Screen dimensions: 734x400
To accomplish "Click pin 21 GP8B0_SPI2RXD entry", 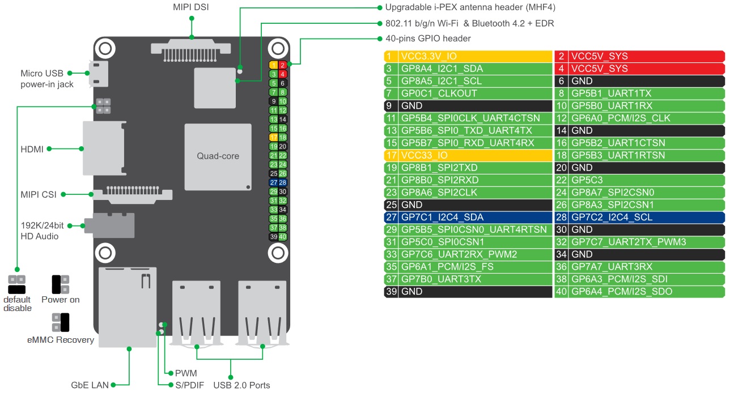I will (x=468, y=180).
